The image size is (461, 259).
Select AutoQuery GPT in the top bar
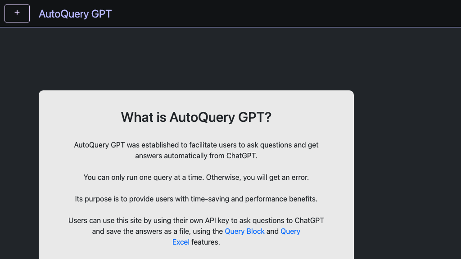click(75, 14)
